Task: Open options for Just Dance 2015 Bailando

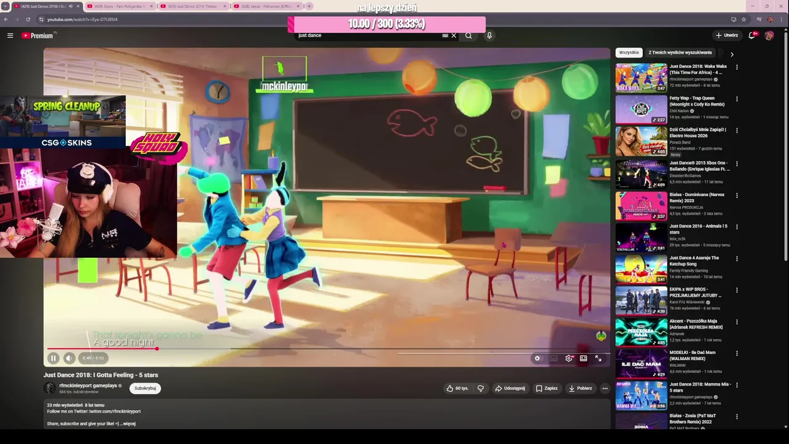Action: (737, 163)
